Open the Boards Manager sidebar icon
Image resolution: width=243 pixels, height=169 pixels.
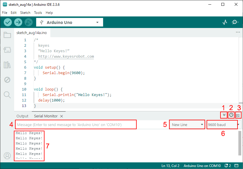pyautogui.click(x=7, y=50)
